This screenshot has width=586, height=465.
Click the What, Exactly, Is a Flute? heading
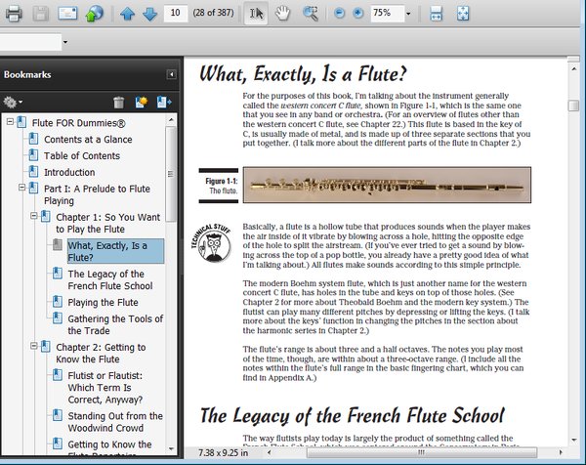pos(303,73)
